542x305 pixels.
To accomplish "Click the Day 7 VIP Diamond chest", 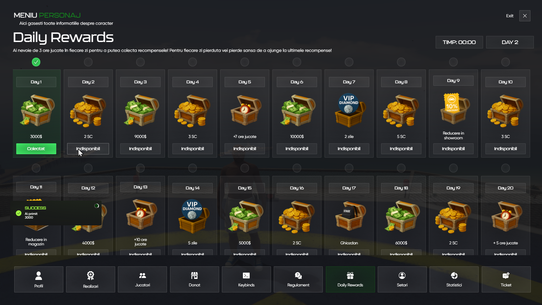I will (349, 110).
